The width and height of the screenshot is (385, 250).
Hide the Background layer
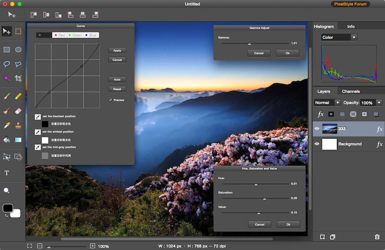(317, 144)
